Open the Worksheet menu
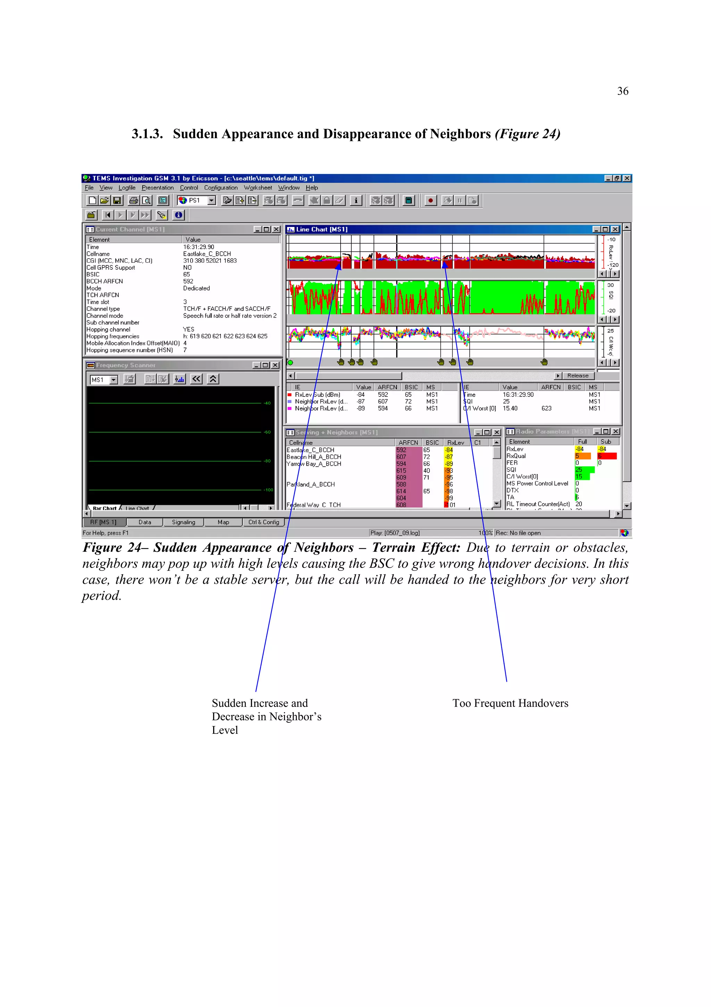Viewport: 711px width, 1007px height. tap(258, 188)
